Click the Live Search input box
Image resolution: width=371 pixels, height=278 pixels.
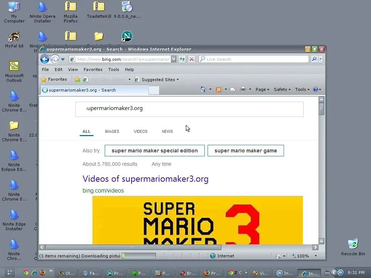(254, 59)
